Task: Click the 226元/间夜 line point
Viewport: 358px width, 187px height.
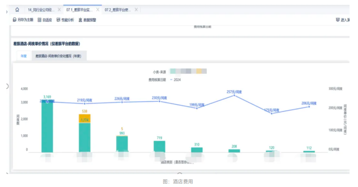Action: click(122, 102)
